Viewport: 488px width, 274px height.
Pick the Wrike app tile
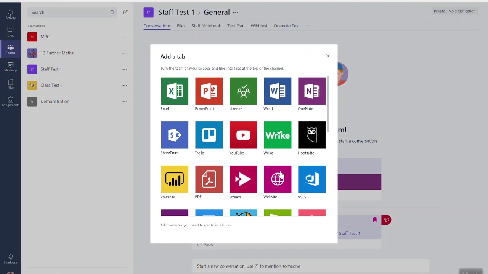[278, 135]
